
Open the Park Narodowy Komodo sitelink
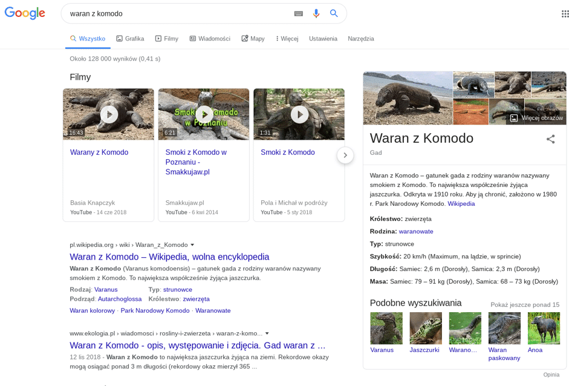[x=155, y=310]
